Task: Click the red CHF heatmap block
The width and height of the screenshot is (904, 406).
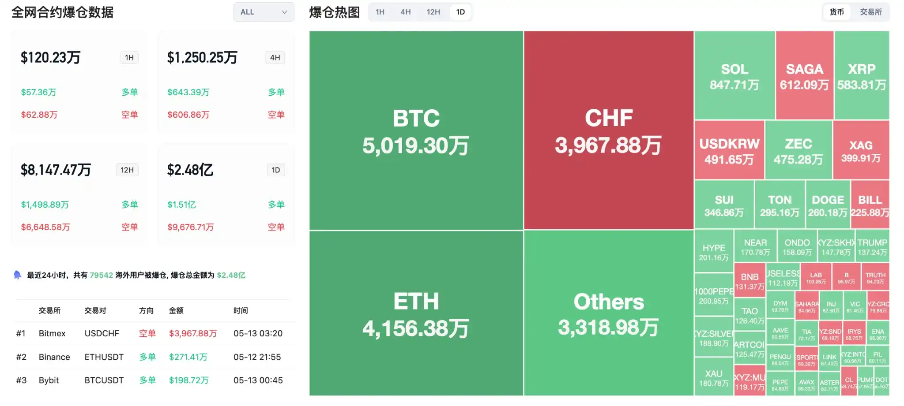Action: click(x=609, y=130)
